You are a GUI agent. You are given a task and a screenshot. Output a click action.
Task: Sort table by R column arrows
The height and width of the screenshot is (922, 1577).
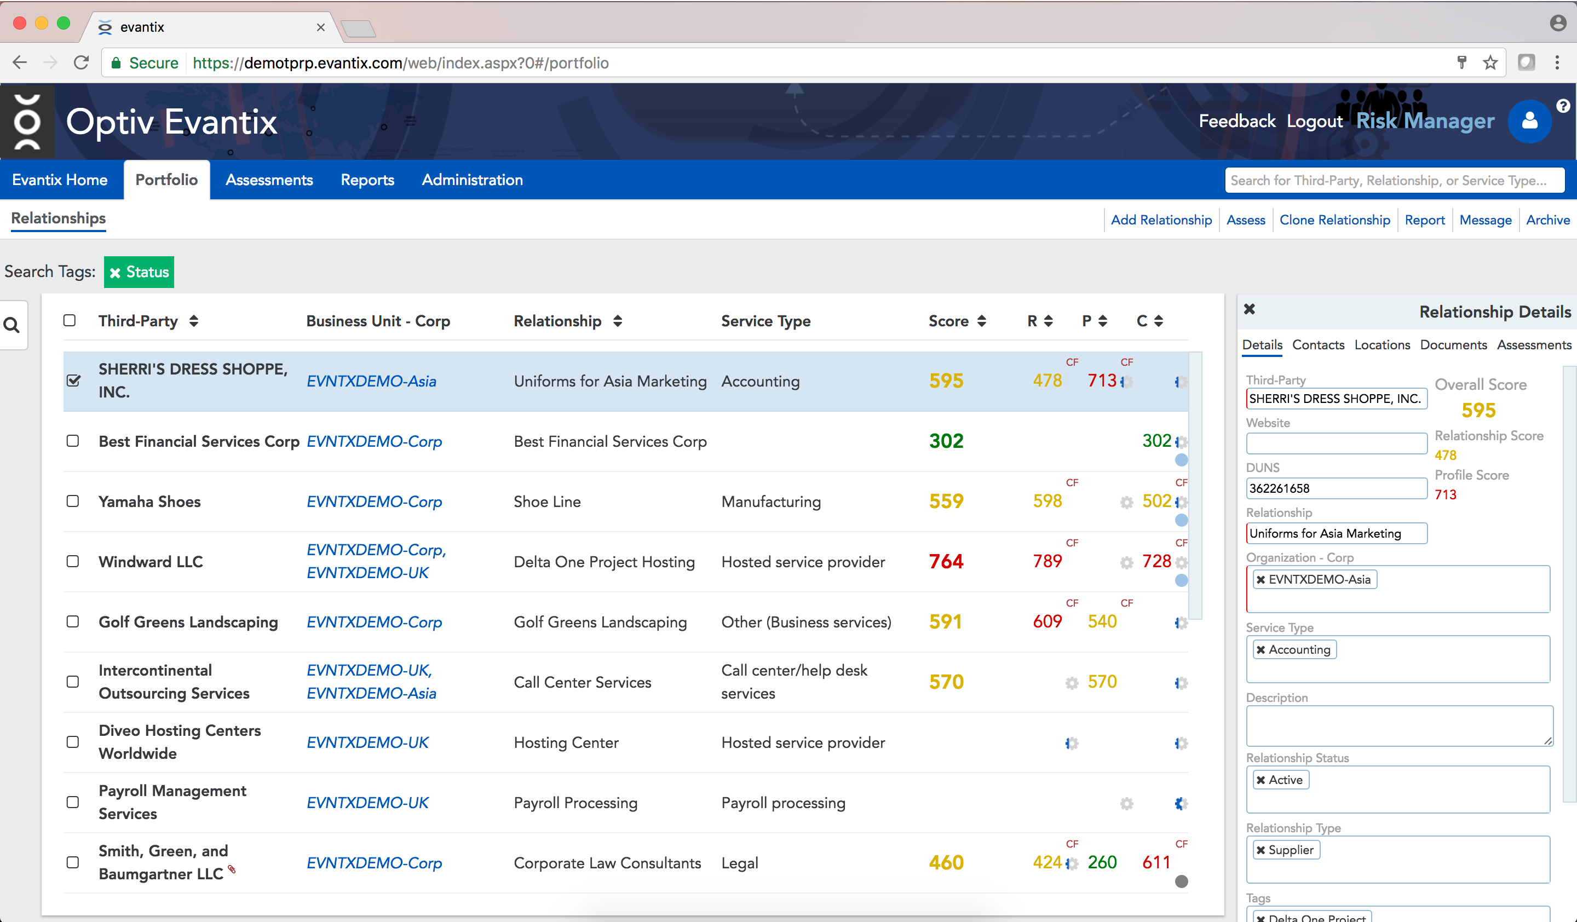(1048, 321)
